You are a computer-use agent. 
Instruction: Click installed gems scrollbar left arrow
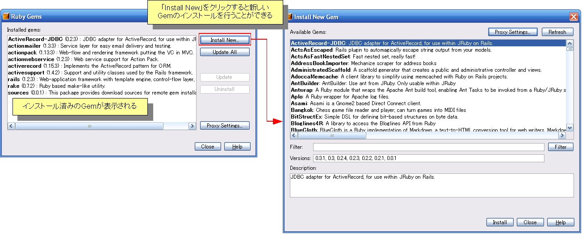(x=11, y=127)
